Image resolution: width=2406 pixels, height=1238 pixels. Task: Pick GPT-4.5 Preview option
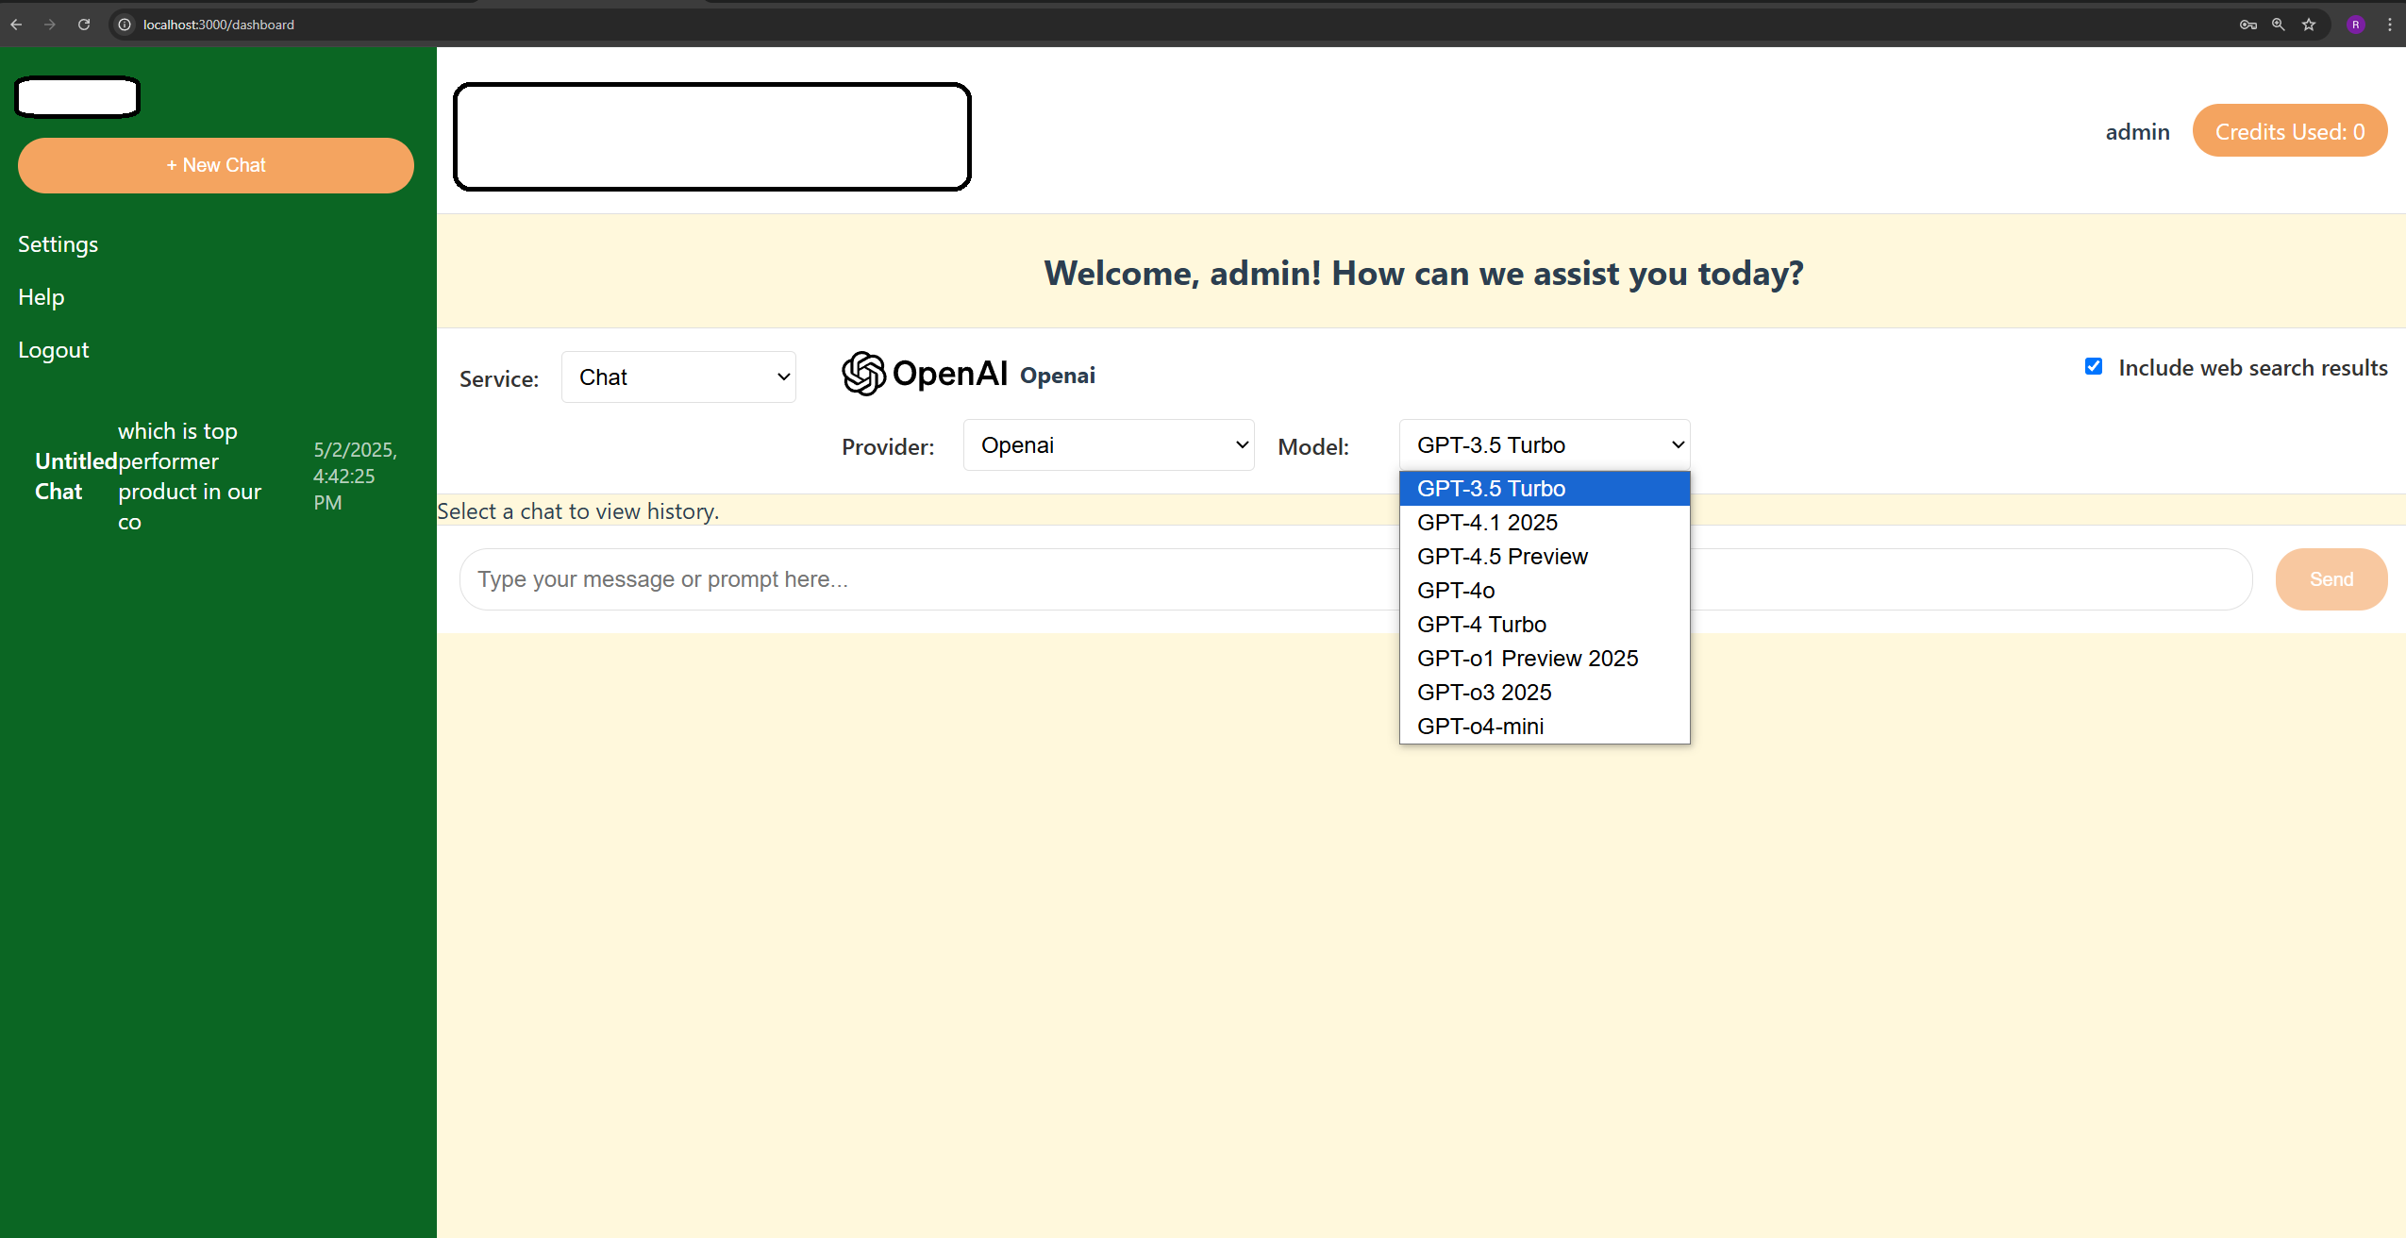pos(1502,557)
